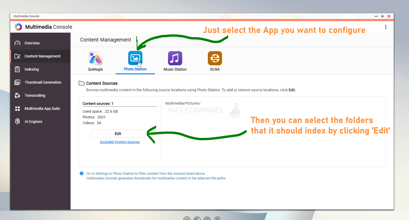Select the Multimedia/Pictures/ source path
This screenshot has width=409, height=220.
click(x=183, y=103)
